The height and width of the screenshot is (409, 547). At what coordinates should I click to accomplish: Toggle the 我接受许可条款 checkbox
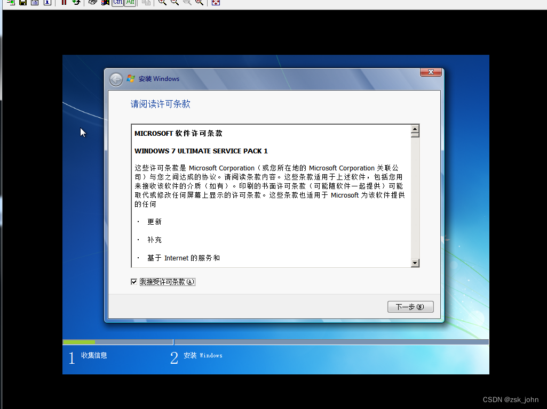[x=134, y=282]
